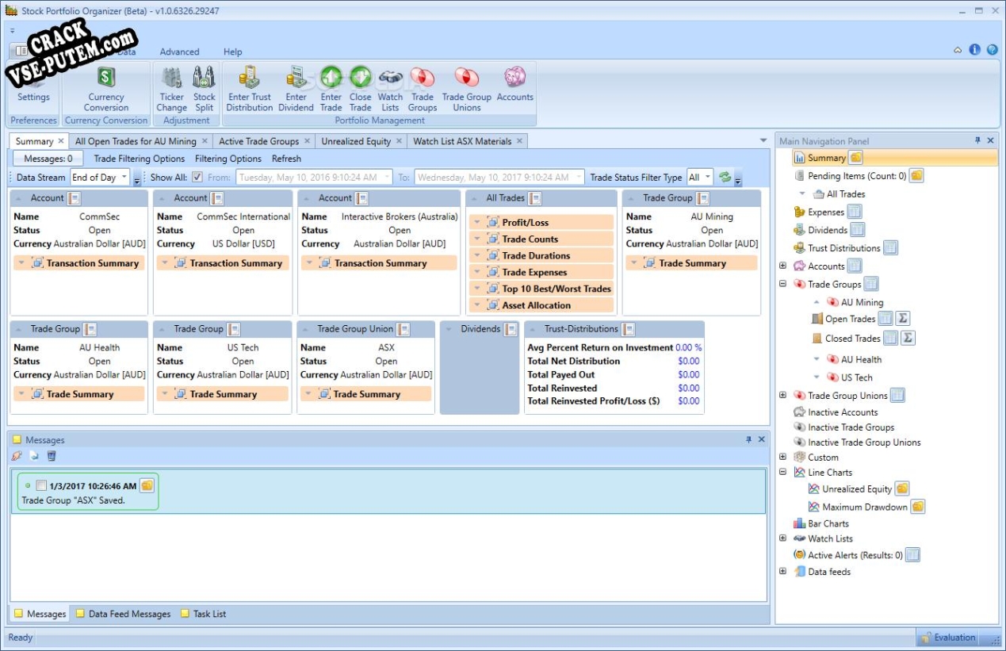
Task: Click Messages: 0 button
Action: pos(48,159)
